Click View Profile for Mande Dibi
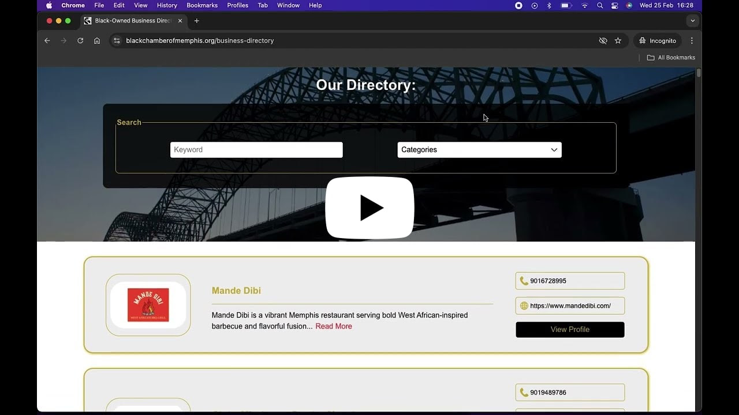This screenshot has height=415, width=739. click(570, 330)
